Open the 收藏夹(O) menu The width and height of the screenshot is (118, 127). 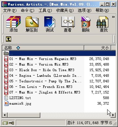65,11
